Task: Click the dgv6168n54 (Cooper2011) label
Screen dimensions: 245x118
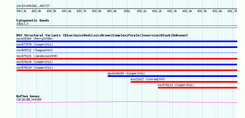Action: [x=126, y=73]
